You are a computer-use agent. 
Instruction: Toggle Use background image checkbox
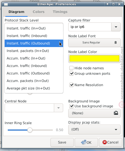(x=71, y=106)
